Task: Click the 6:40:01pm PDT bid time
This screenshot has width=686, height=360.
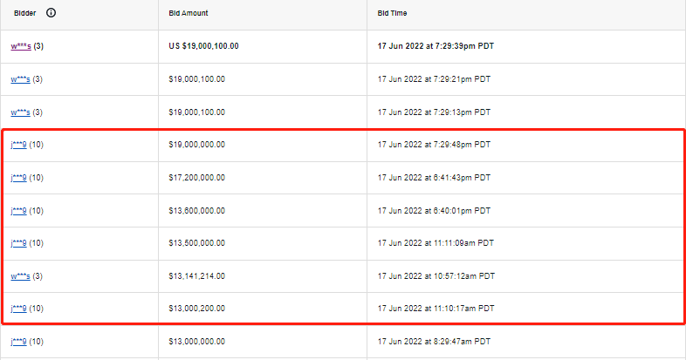Action: click(x=434, y=211)
